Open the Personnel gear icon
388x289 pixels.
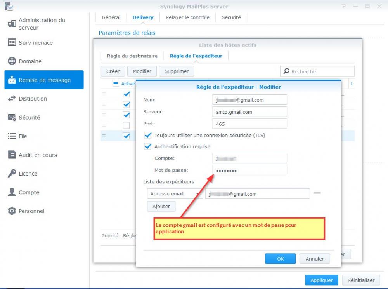point(12,211)
